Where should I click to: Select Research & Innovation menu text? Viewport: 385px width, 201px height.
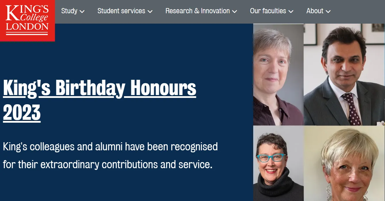pyautogui.click(x=197, y=11)
